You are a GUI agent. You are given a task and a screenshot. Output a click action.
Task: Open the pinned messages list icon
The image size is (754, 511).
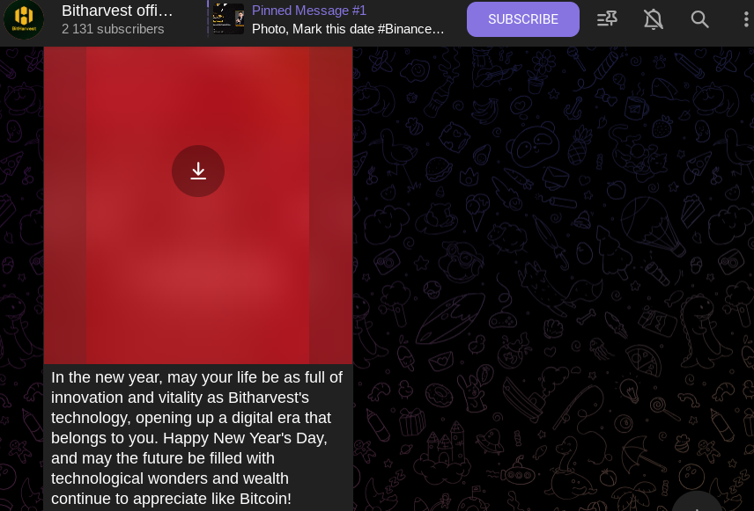pyautogui.click(x=607, y=19)
